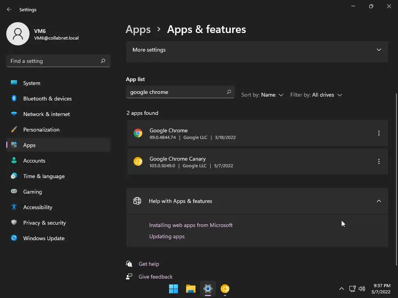
Task: Open Bluetooth & devices section
Action: click(47, 99)
